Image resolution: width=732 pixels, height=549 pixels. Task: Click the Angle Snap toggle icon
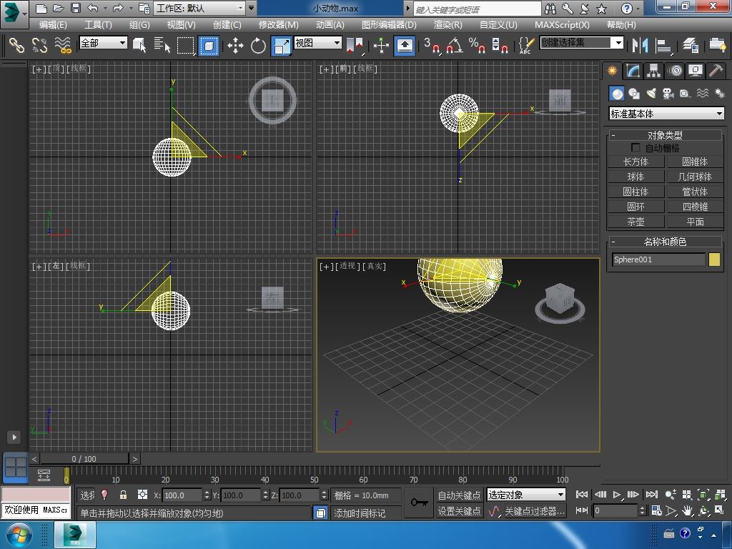[454, 46]
